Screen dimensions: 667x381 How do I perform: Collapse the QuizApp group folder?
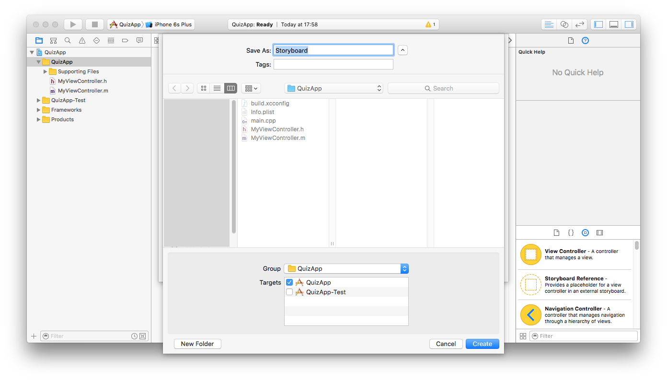point(38,62)
